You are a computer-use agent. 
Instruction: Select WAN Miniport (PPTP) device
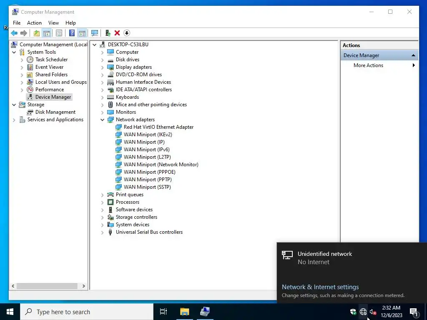(x=148, y=180)
